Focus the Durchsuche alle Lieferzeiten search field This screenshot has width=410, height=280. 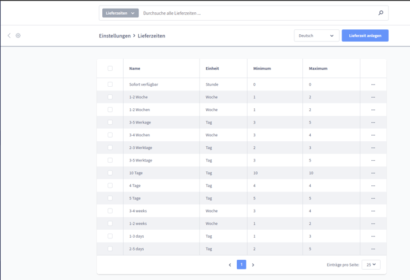click(257, 13)
